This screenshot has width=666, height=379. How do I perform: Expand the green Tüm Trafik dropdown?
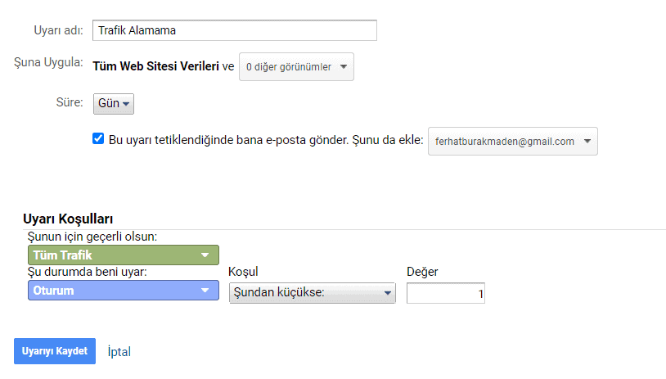click(124, 255)
